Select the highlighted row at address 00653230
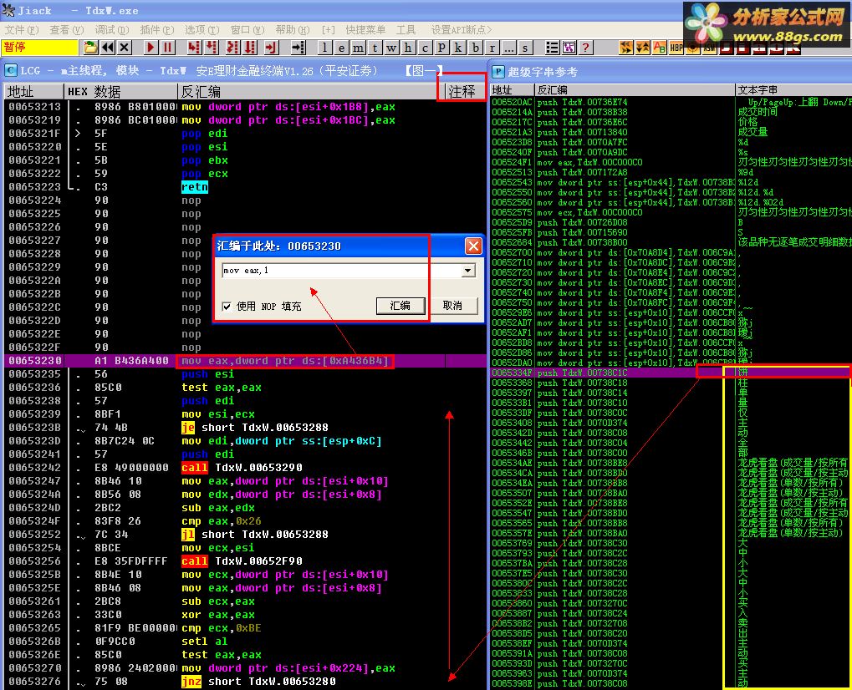This screenshot has width=852, height=690. click(x=244, y=361)
